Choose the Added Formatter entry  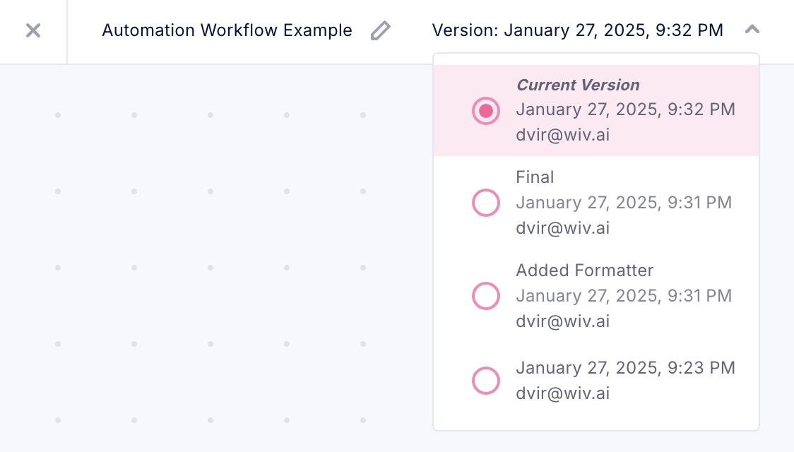585,270
